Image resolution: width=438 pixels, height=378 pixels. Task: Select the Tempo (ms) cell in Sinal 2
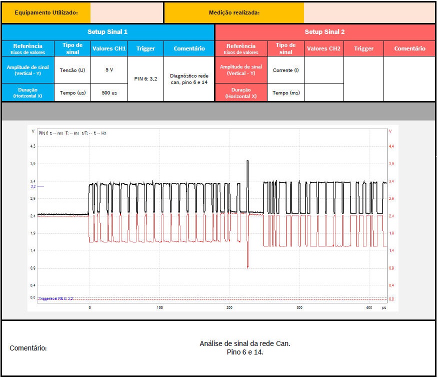coord(285,92)
